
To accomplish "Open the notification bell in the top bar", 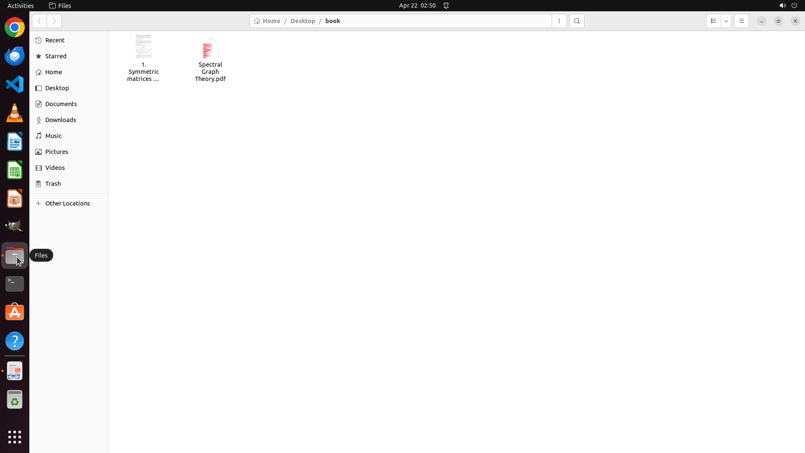I will [x=446, y=5].
